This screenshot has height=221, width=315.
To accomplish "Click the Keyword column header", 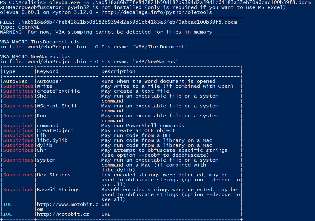I will (48, 71).
